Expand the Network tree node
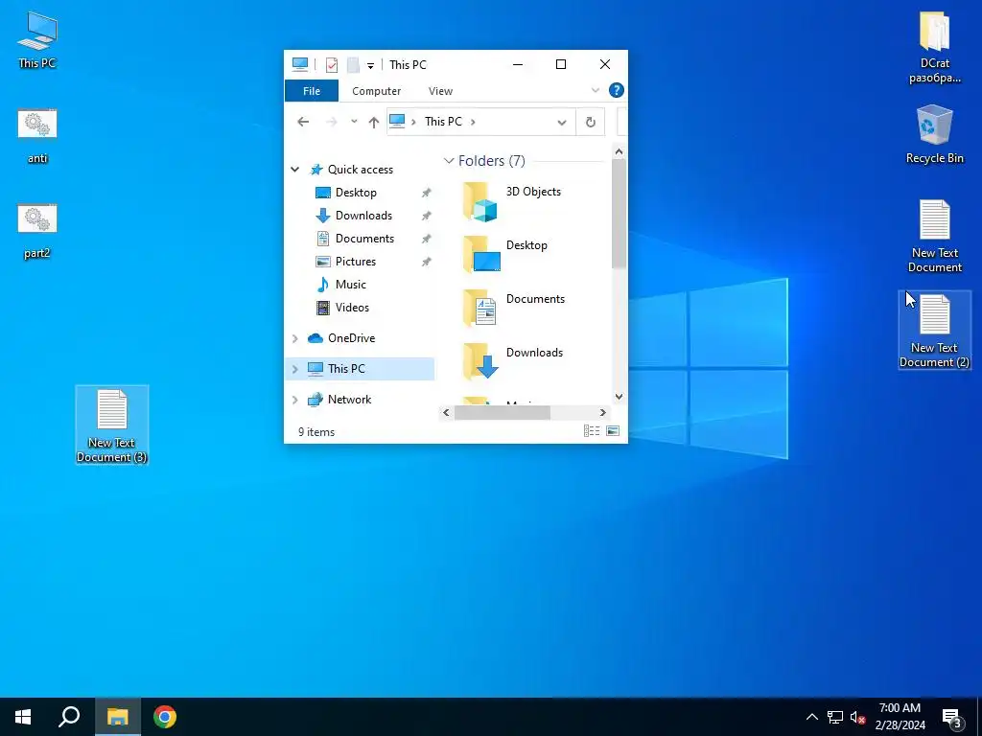 [295, 400]
